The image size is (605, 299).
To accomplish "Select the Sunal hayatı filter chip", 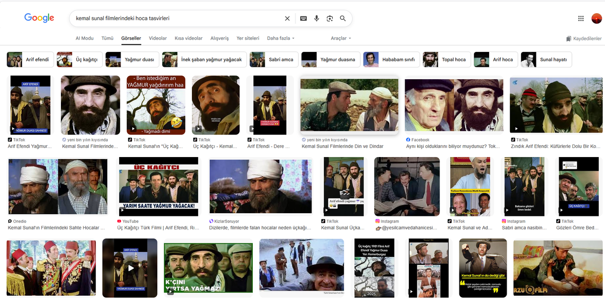I will (546, 60).
